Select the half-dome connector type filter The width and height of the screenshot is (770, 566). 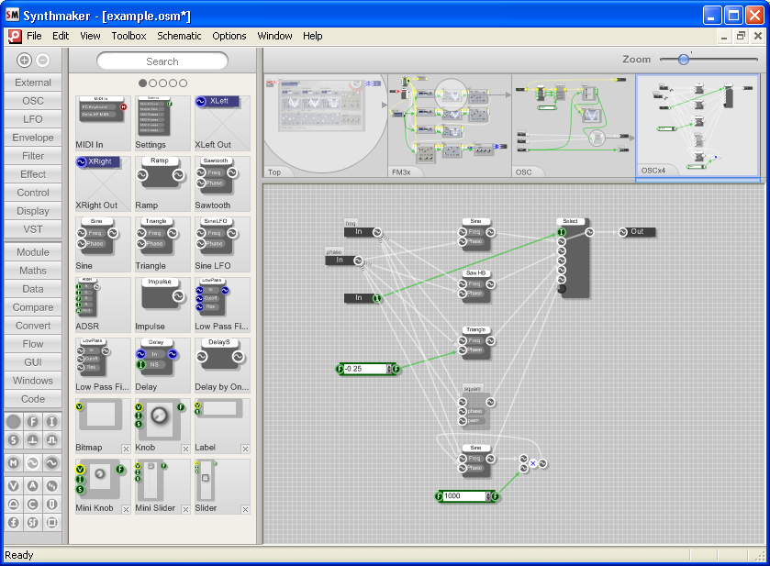(x=13, y=505)
